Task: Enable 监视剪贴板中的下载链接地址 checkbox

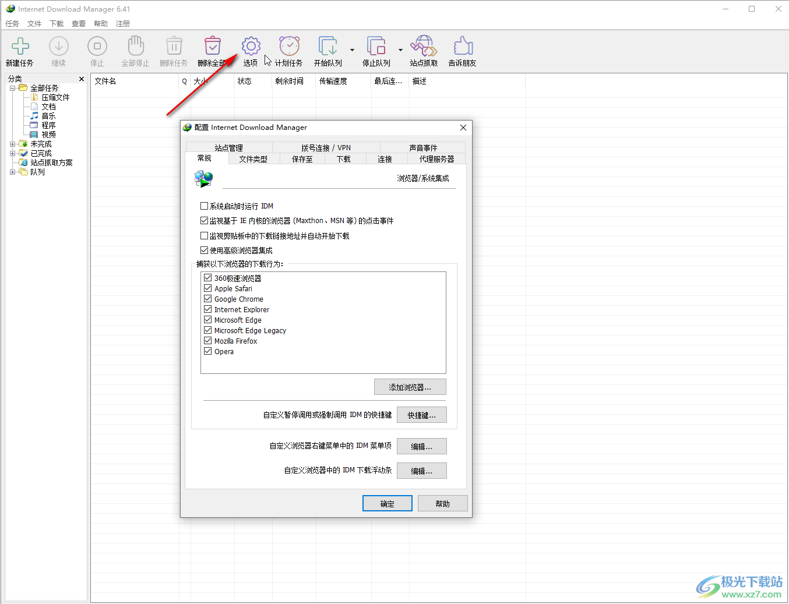Action: (204, 235)
